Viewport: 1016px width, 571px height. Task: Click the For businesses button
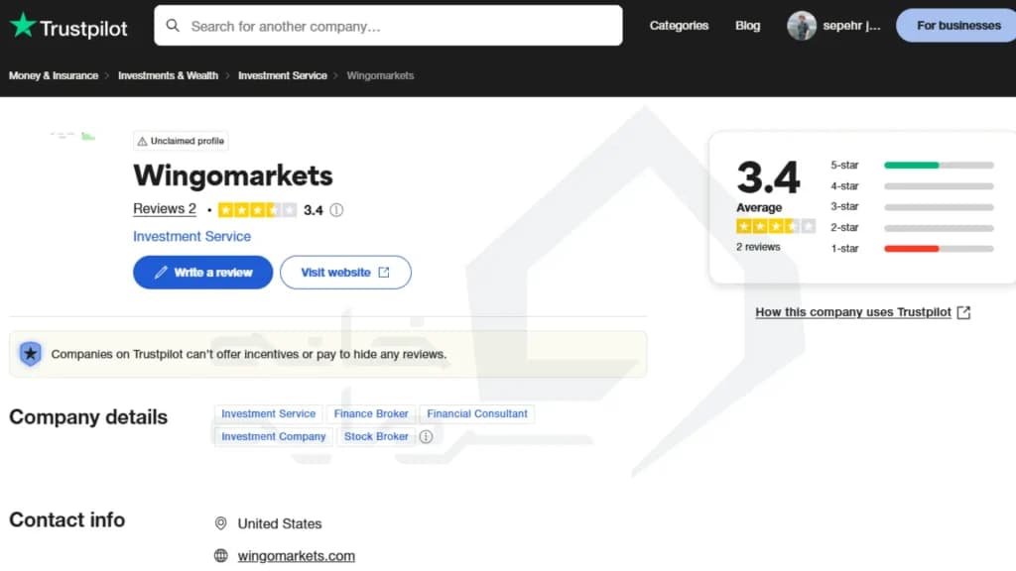[957, 25]
